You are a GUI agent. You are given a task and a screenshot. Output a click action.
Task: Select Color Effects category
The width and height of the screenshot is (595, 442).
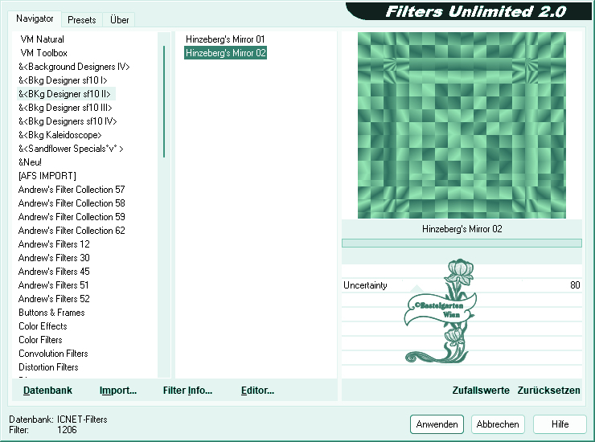43,326
